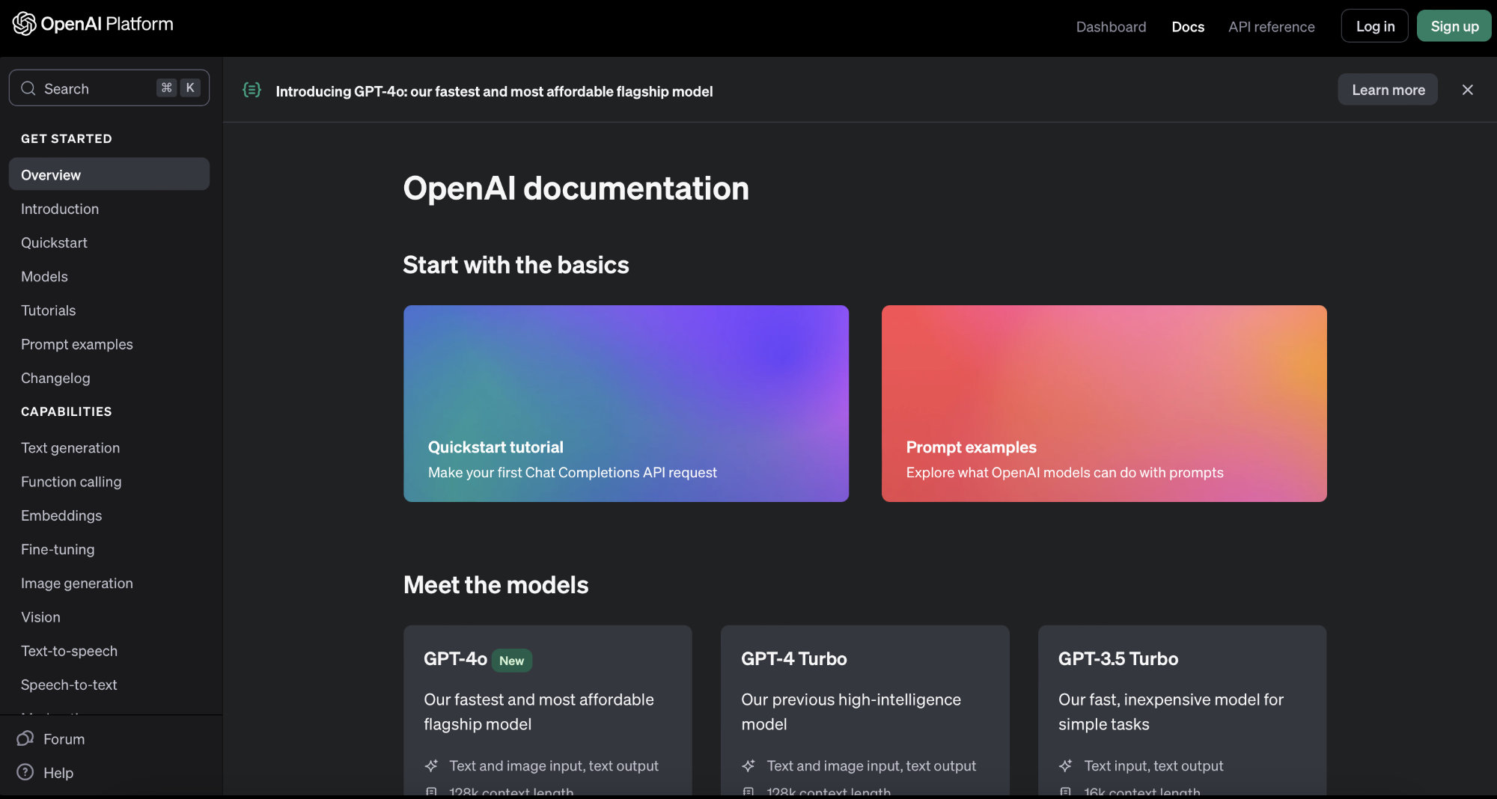Screen dimensions: 1497x799
Task: Open the Dashboard tab
Action: click(1111, 26)
